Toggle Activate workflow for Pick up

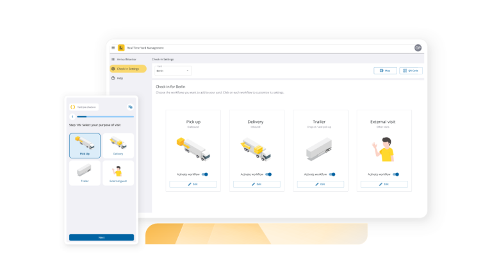coord(205,174)
